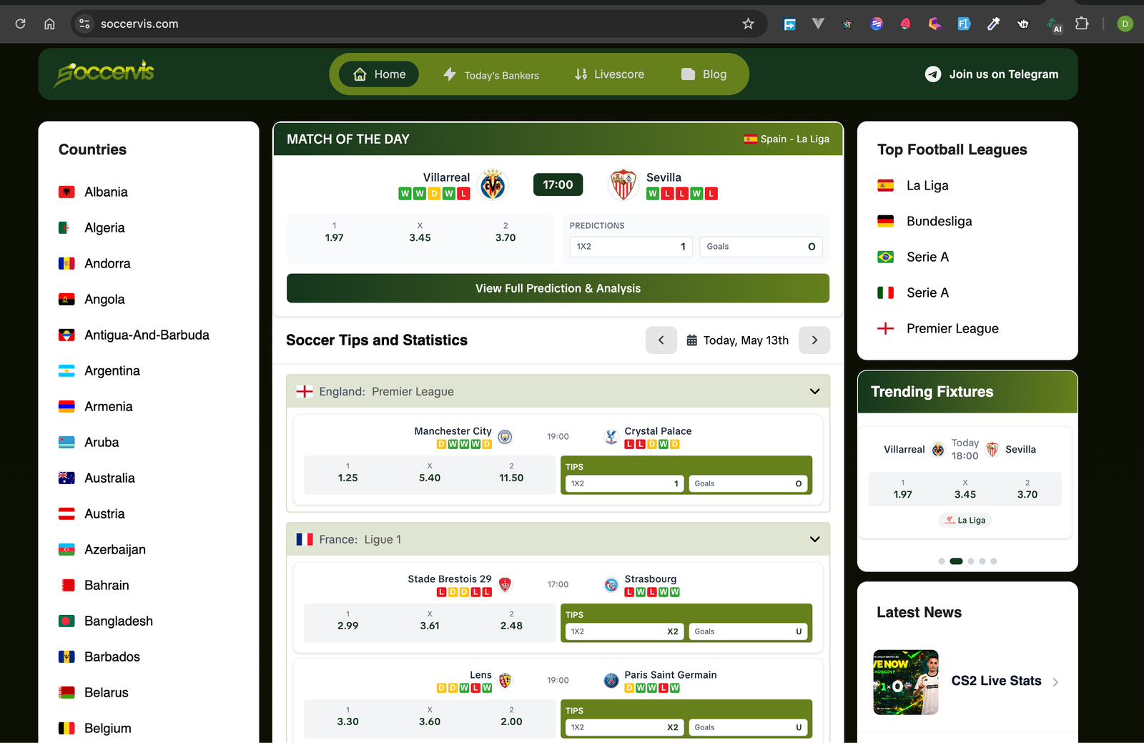Click the Argentina flag icon
This screenshot has height=743, width=1144.
click(66, 370)
